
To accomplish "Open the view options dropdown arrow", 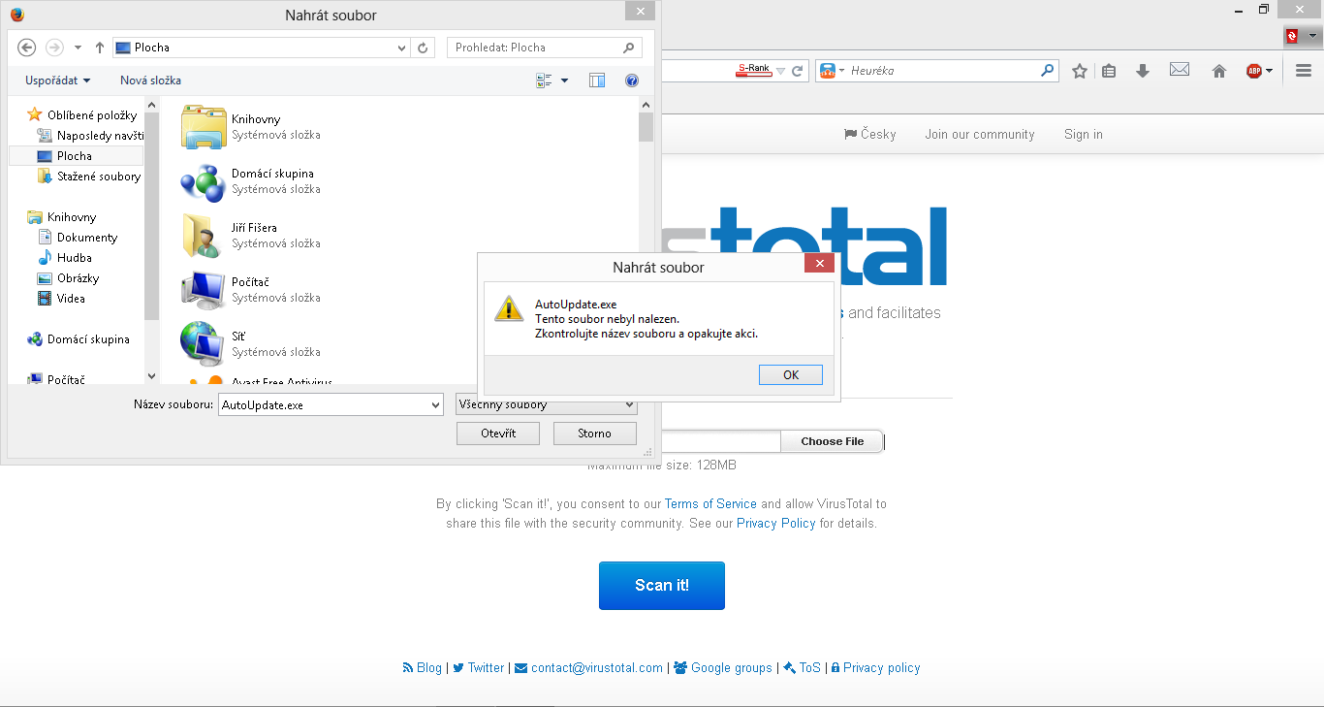I will click(x=565, y=80).
